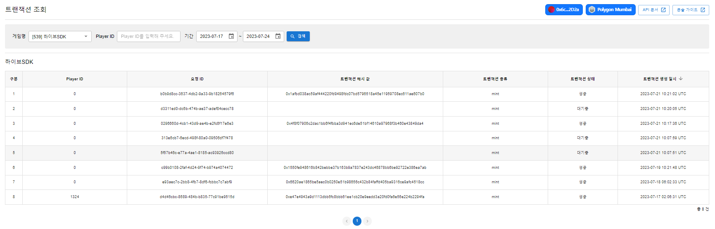Click transaction hash starting 0x1550fe948616

pos(355,168)
